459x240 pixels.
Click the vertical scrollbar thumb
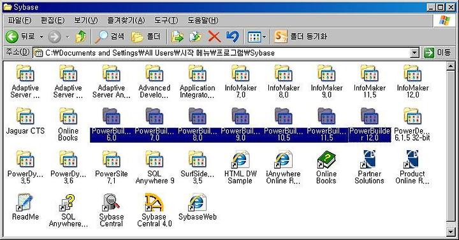pyautogui.click(x=451, y=146)
